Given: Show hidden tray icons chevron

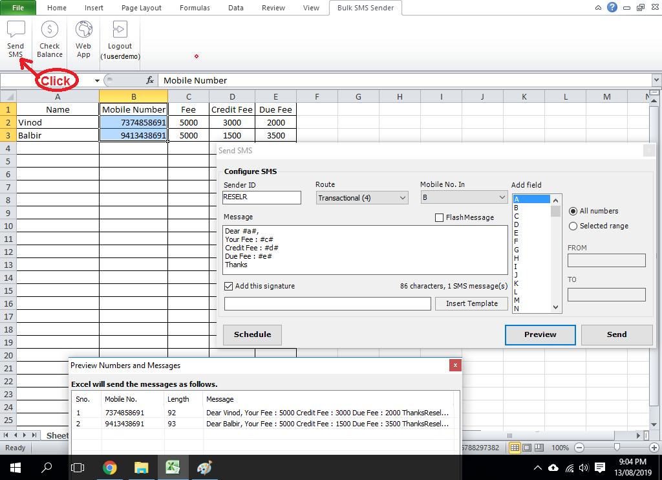Looking at the screenshot, I should point(537,468).
